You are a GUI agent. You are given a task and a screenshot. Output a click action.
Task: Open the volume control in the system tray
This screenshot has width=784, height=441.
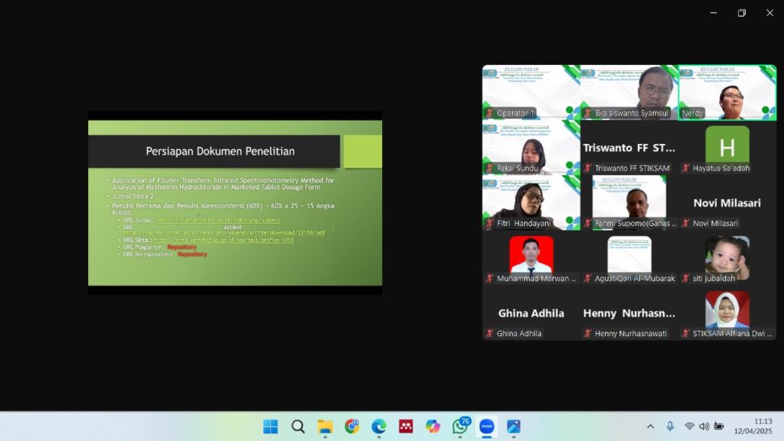coord(704,426)
